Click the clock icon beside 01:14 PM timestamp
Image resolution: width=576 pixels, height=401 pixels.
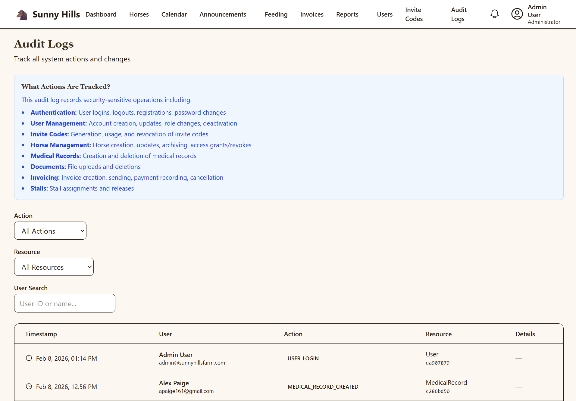[29, 358]
